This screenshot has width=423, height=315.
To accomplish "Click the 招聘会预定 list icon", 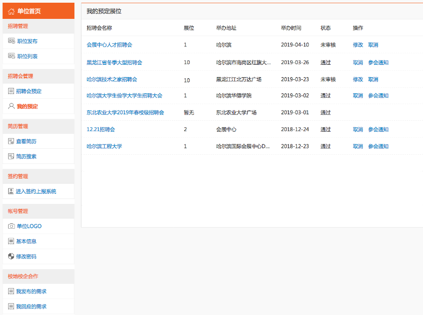I will coord(11,91).
